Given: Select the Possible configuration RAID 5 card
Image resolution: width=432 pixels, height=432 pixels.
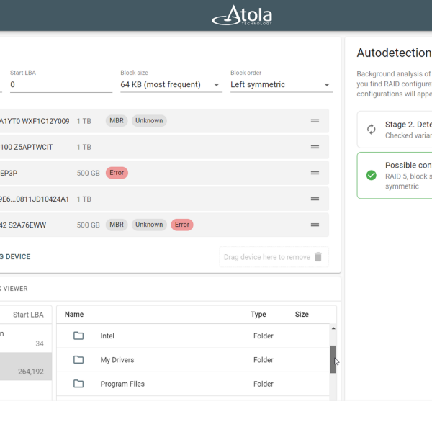Looking at the screenshot, I should pos(395,176).
